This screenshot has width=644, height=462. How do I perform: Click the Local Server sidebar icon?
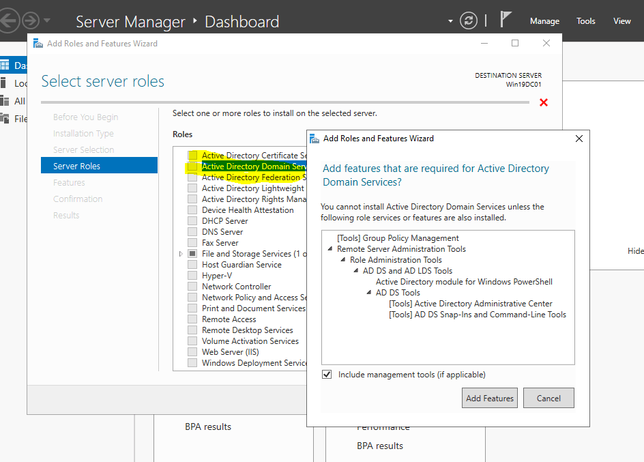pos(5,83)
